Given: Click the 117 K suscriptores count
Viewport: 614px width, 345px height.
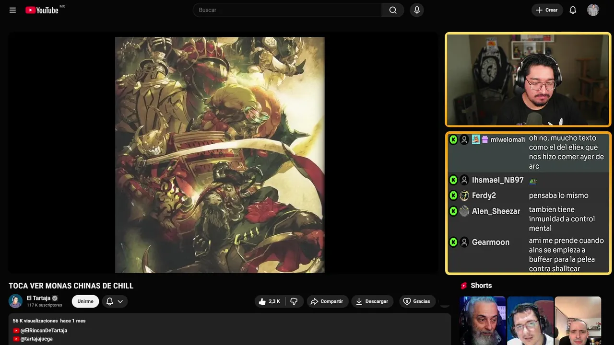Looking at the screenshot, I should [x=45, y=305].
